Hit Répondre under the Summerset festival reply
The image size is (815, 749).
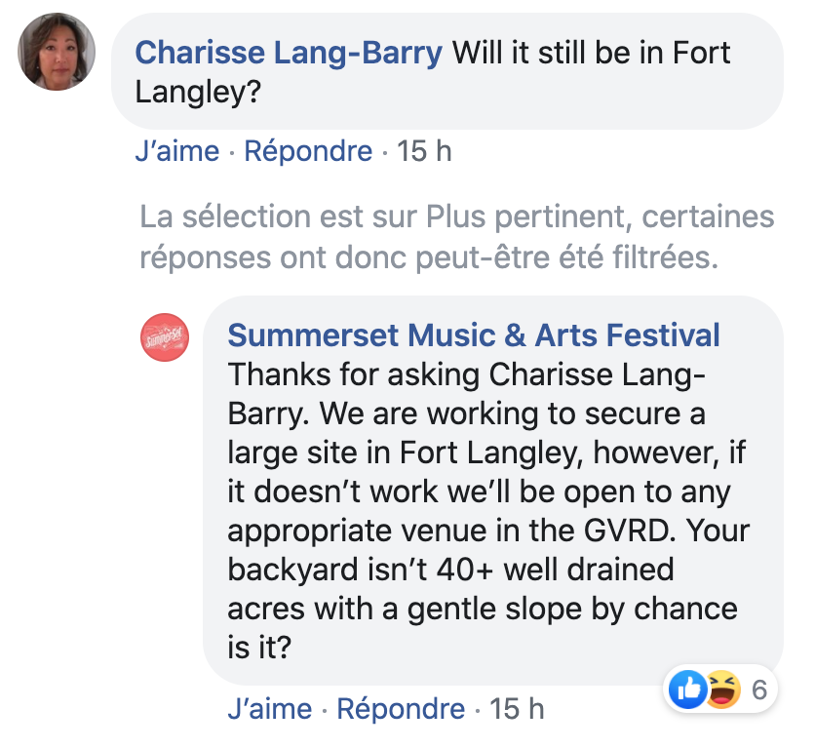401,709
